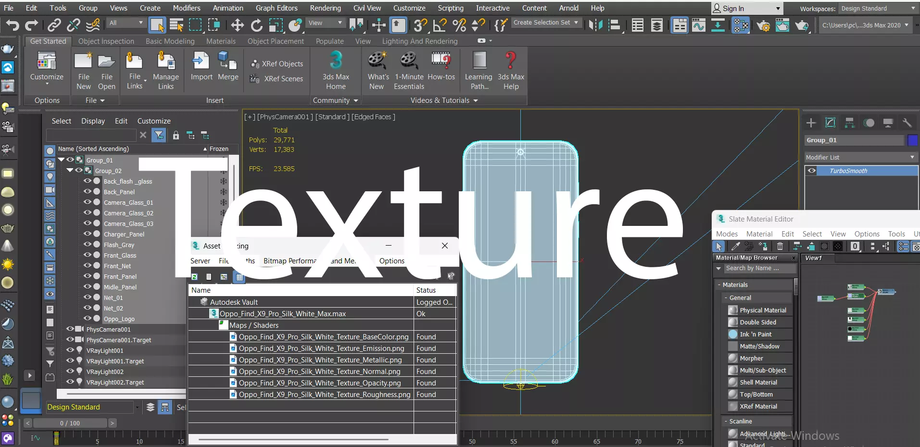Open the Modes menu in Slate Material Editor

(727, 234)
